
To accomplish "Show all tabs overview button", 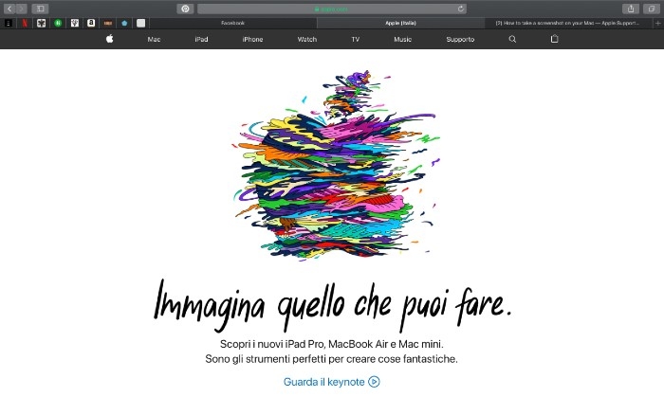I will [652, 9].
